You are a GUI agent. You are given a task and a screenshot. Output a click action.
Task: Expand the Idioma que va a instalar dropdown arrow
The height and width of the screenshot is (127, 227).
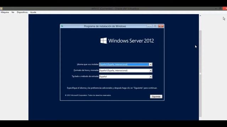150,64
